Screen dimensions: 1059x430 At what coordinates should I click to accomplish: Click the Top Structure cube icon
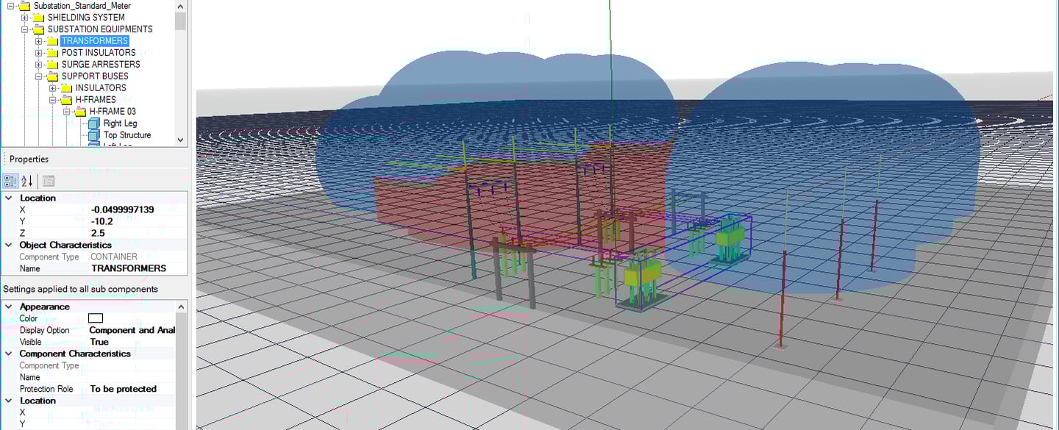(x=93, y=135)
